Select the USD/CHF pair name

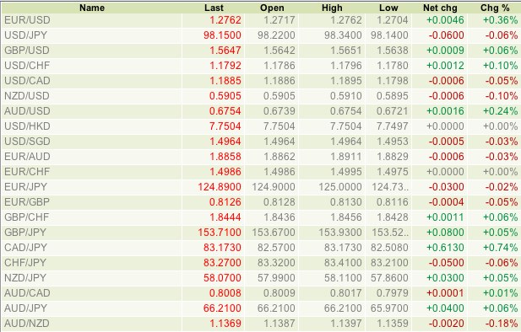(x=27, y=66)
